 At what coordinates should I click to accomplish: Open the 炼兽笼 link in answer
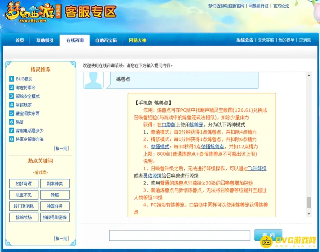point(196,125)
